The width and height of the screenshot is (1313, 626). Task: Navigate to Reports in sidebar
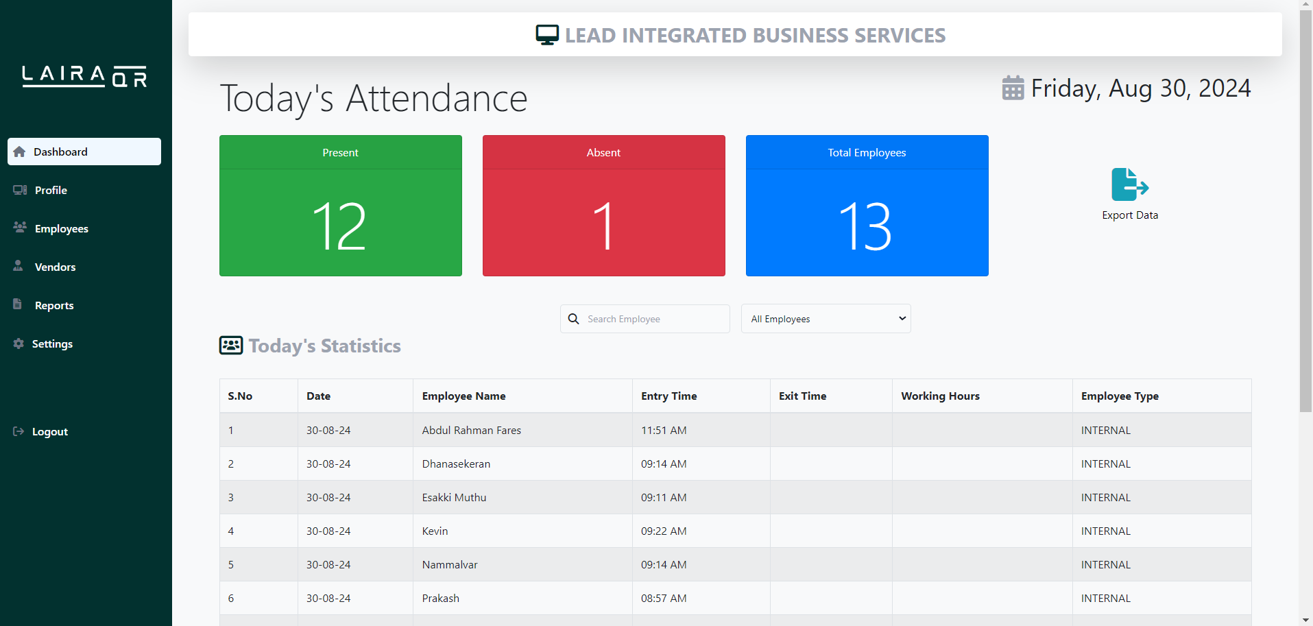click(54, 306)
